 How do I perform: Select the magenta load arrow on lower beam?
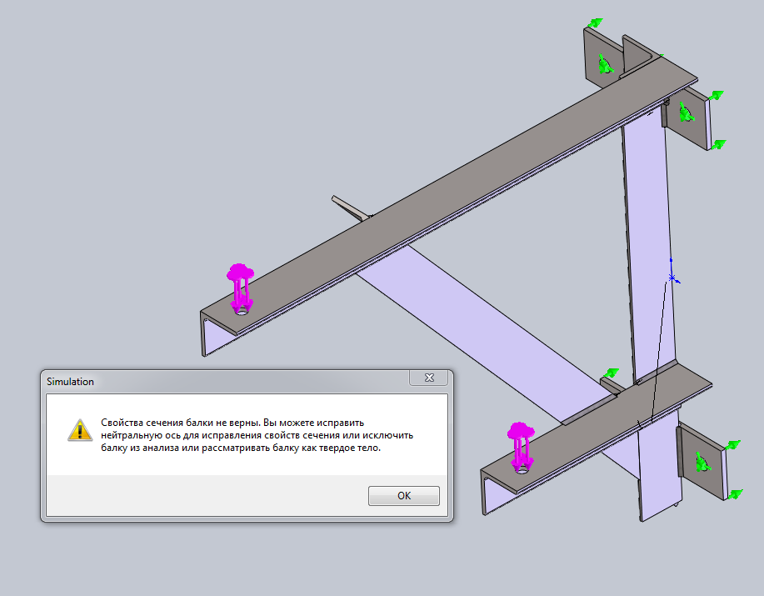click(521, 447)
